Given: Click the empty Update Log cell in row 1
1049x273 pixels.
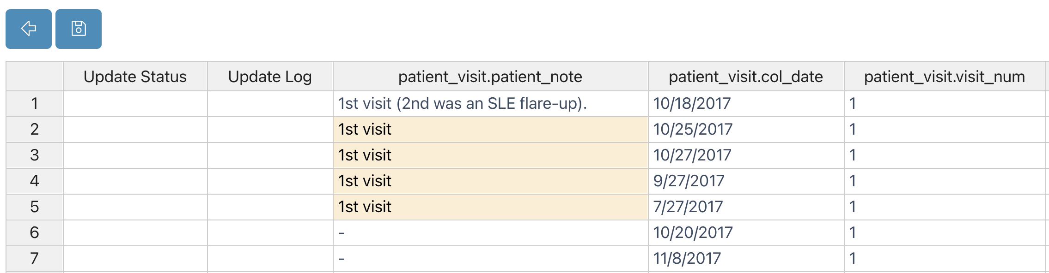Looking at the screenshot, I should (270, 103).
